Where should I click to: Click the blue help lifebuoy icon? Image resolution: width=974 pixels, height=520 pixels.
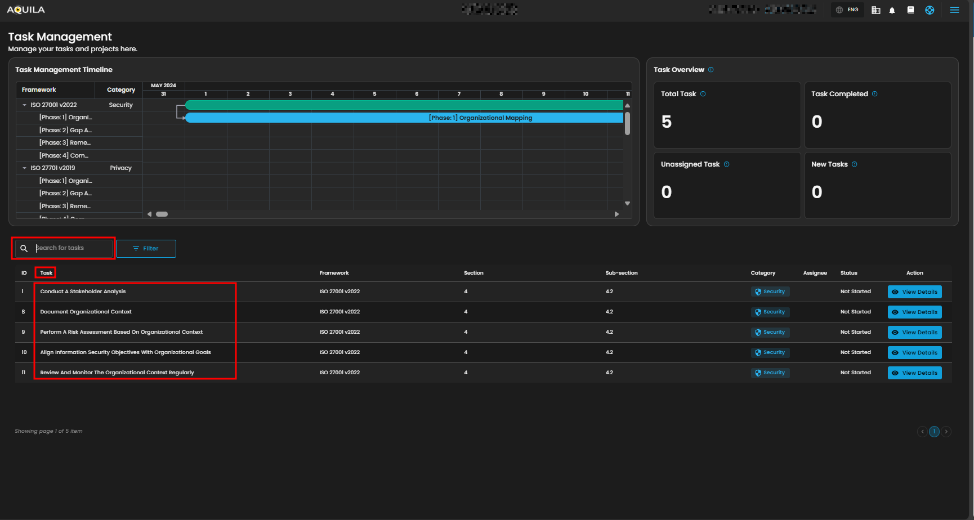point(930,10)
